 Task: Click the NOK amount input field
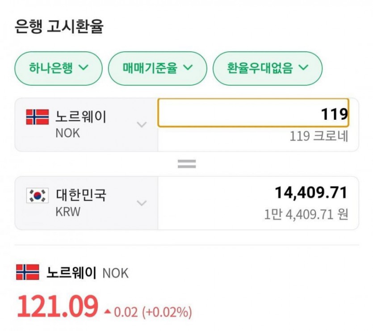[x=253, y=113]
